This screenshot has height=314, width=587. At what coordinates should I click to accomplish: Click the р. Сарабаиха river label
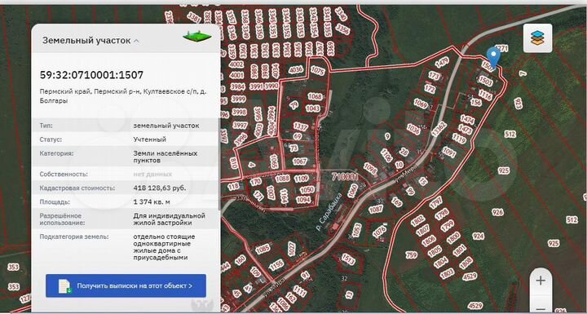coord(329,212)
